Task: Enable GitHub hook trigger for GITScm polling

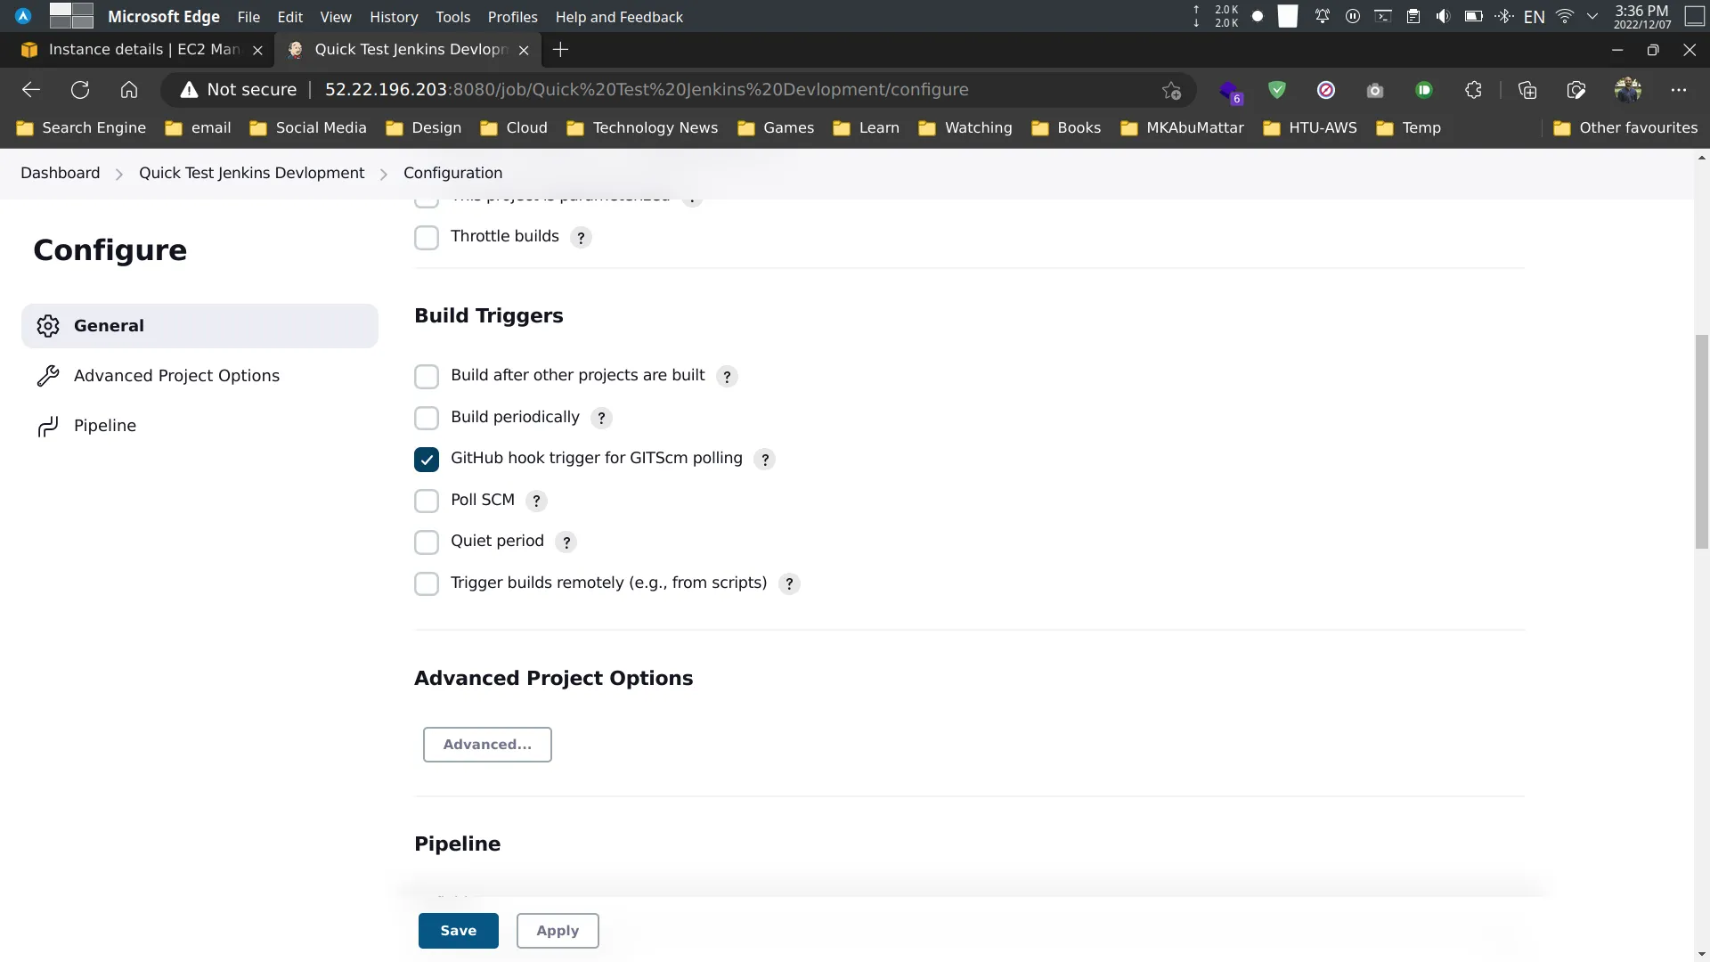Action: [427, 458]
